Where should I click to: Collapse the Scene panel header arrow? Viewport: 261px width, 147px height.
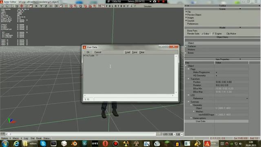click(240, 9)
